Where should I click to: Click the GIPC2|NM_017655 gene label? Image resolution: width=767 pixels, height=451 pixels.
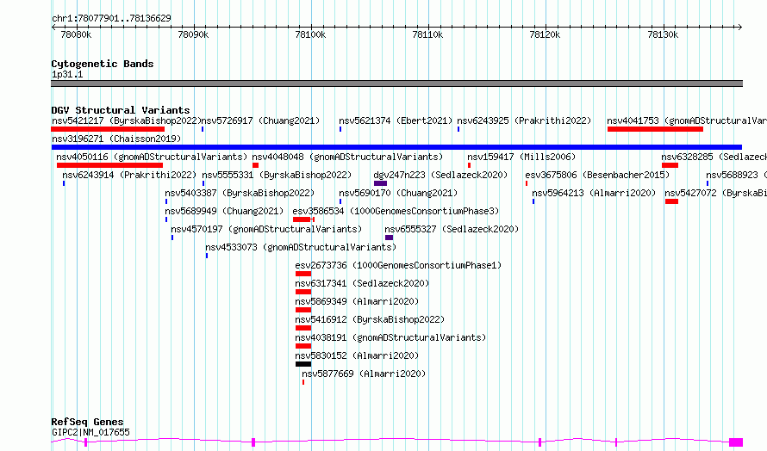91,432
